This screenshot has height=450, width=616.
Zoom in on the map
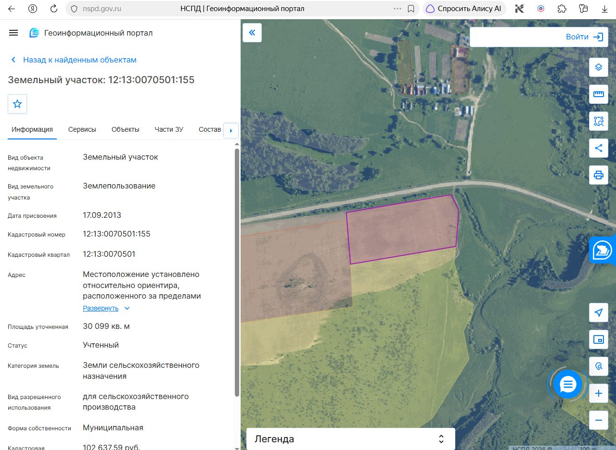coord(599,393)
